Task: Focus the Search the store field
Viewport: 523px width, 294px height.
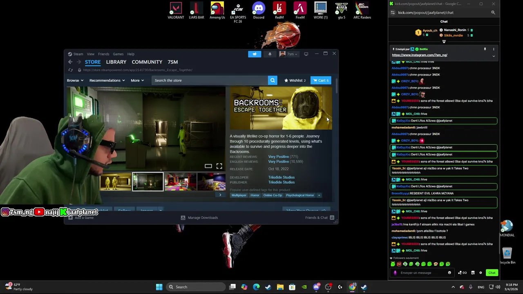Action: [x=210, y=80]
